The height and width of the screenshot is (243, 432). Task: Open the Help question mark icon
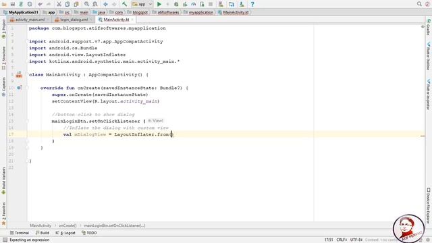pos(252,4)
